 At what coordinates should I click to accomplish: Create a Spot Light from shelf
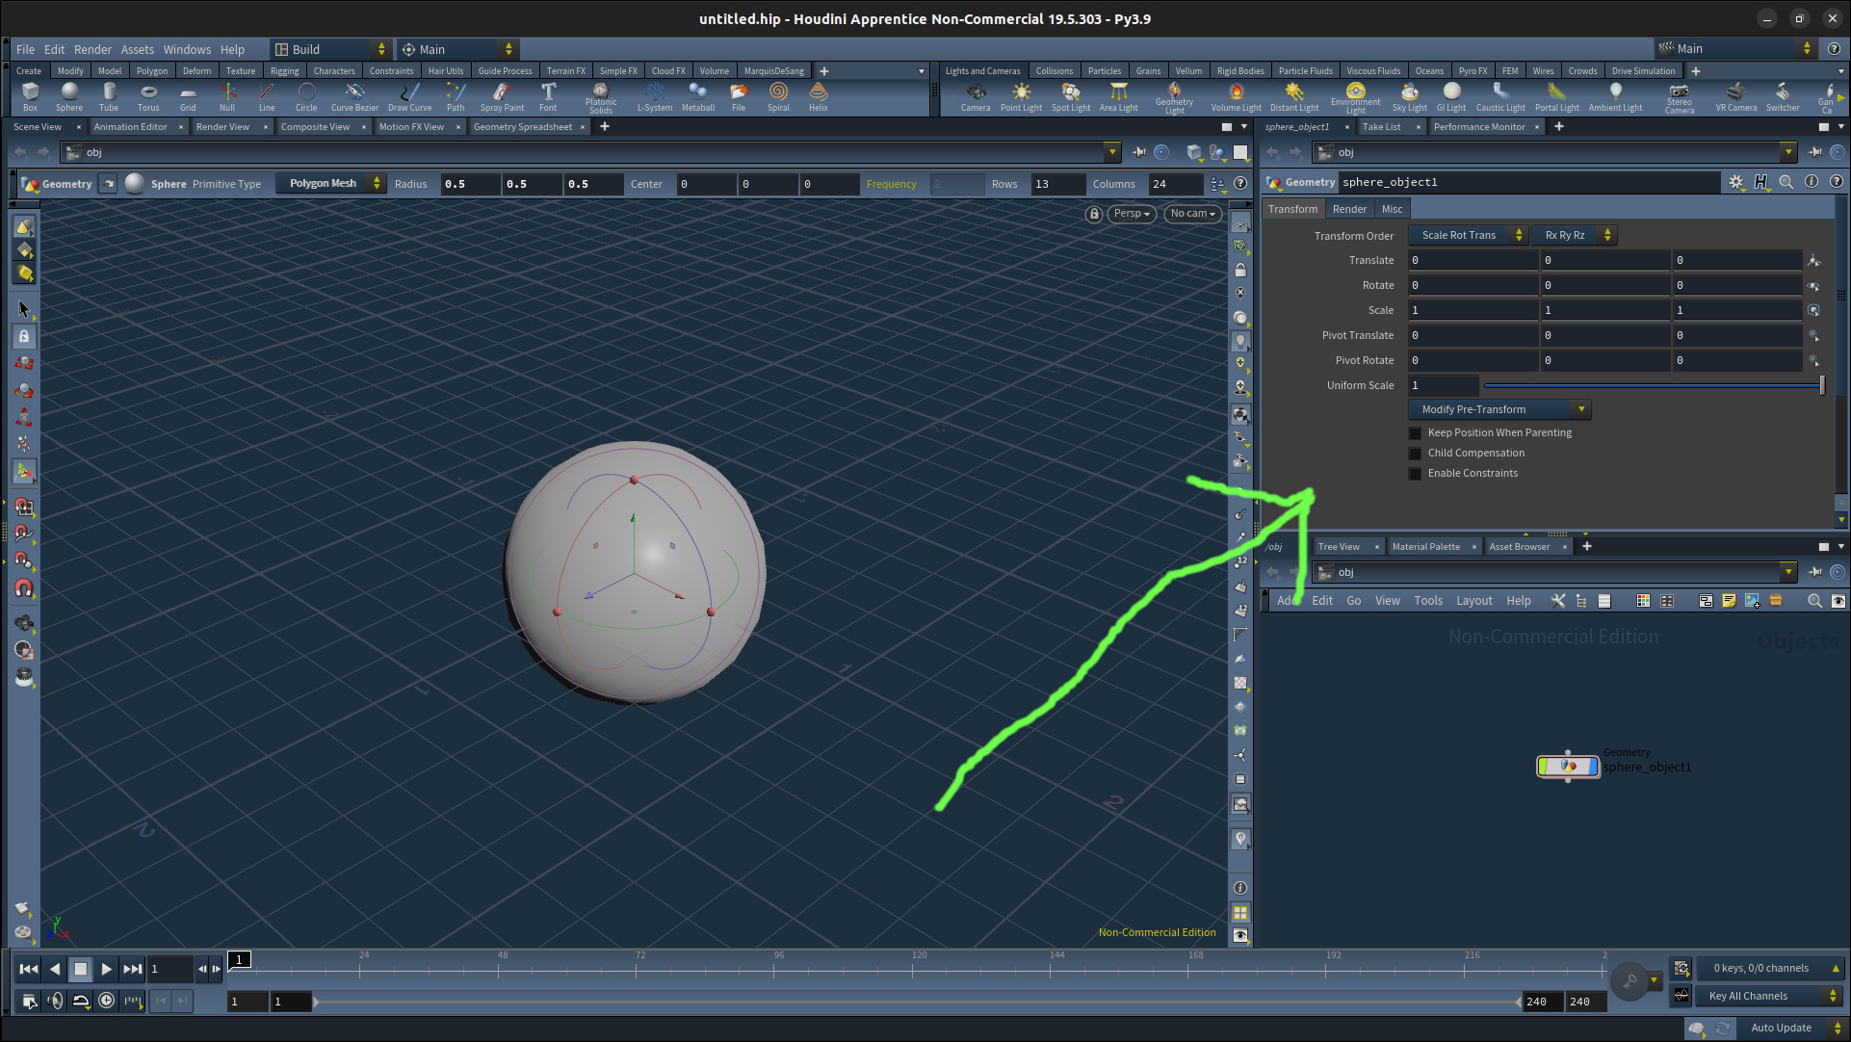coord(1071,96)
